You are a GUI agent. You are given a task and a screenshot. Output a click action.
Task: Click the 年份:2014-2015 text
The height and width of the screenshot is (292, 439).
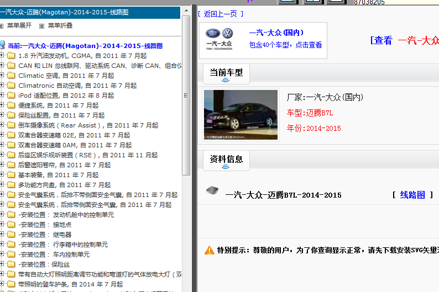314,128
